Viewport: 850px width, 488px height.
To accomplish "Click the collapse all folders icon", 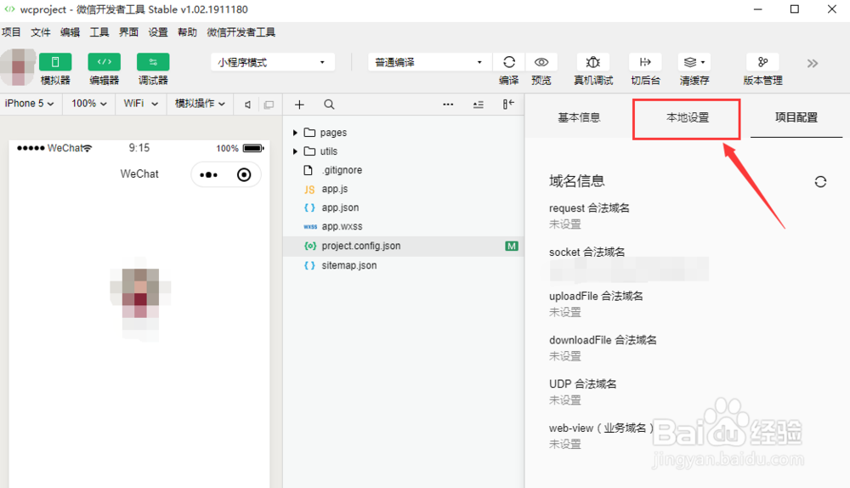I will tap(478, 105).
